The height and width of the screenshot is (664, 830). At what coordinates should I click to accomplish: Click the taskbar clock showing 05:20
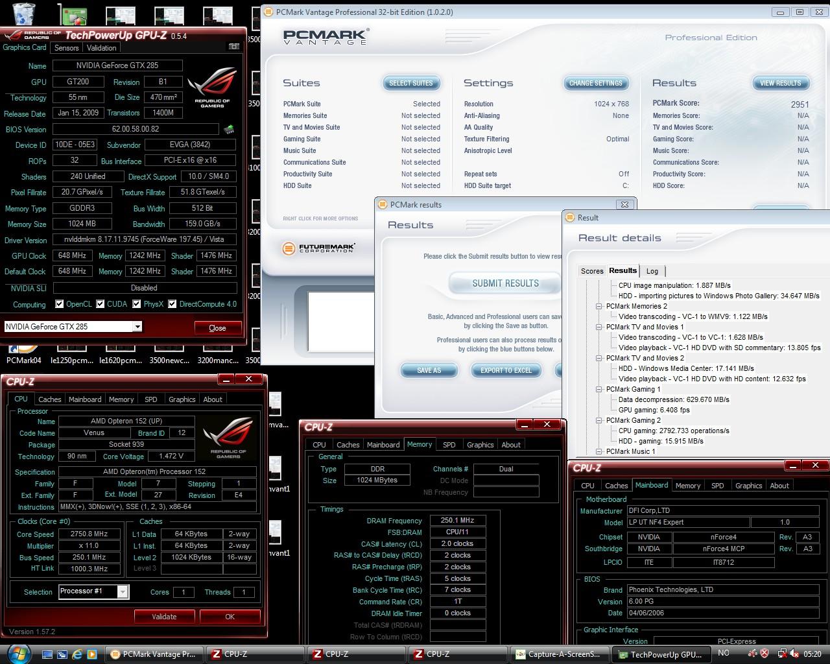point(812,654)
